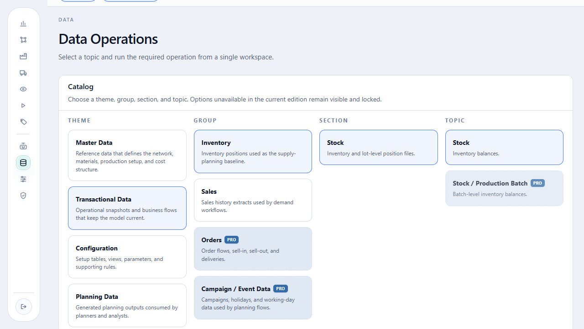584x329 pixels.
Task: Click the shield check sidebar icon
Action: pyautogui.click(x=23, y=196)
